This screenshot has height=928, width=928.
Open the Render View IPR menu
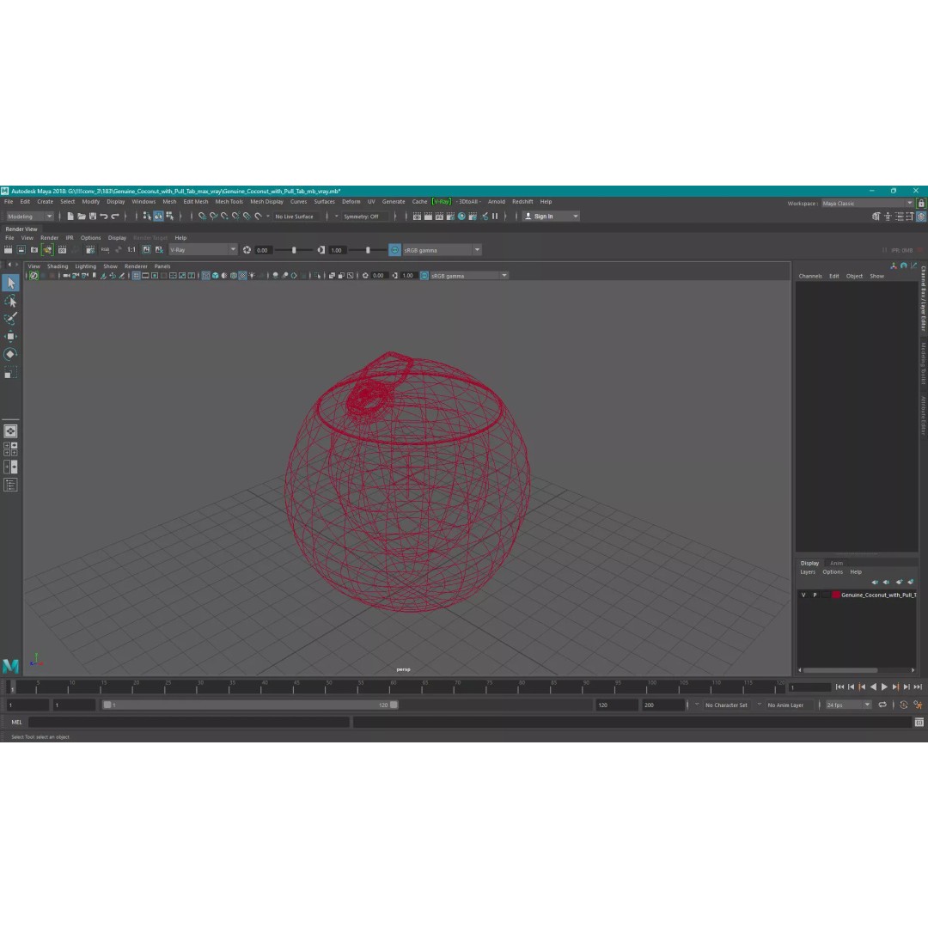[x=70, y=238]
